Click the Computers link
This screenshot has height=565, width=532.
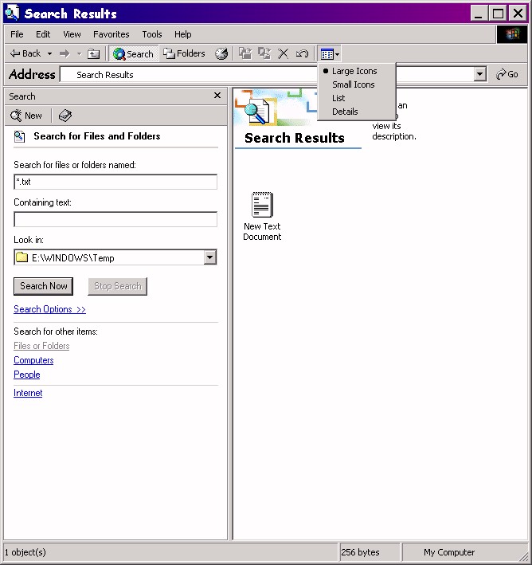(x=33, y=360)
